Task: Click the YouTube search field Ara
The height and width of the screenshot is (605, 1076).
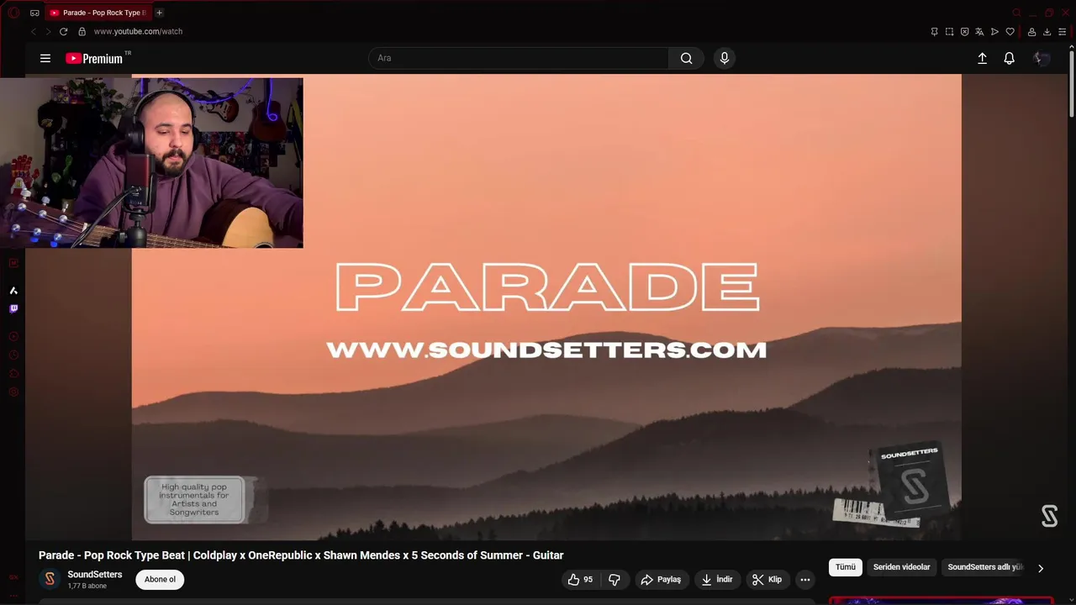Action: [519, 58]
